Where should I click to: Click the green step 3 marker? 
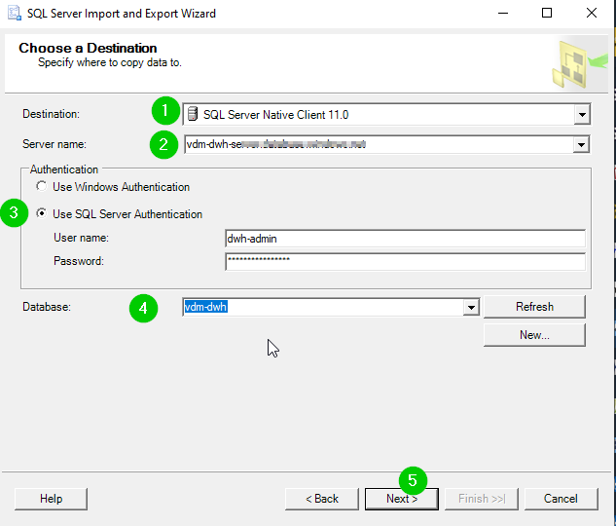[15, 212]
